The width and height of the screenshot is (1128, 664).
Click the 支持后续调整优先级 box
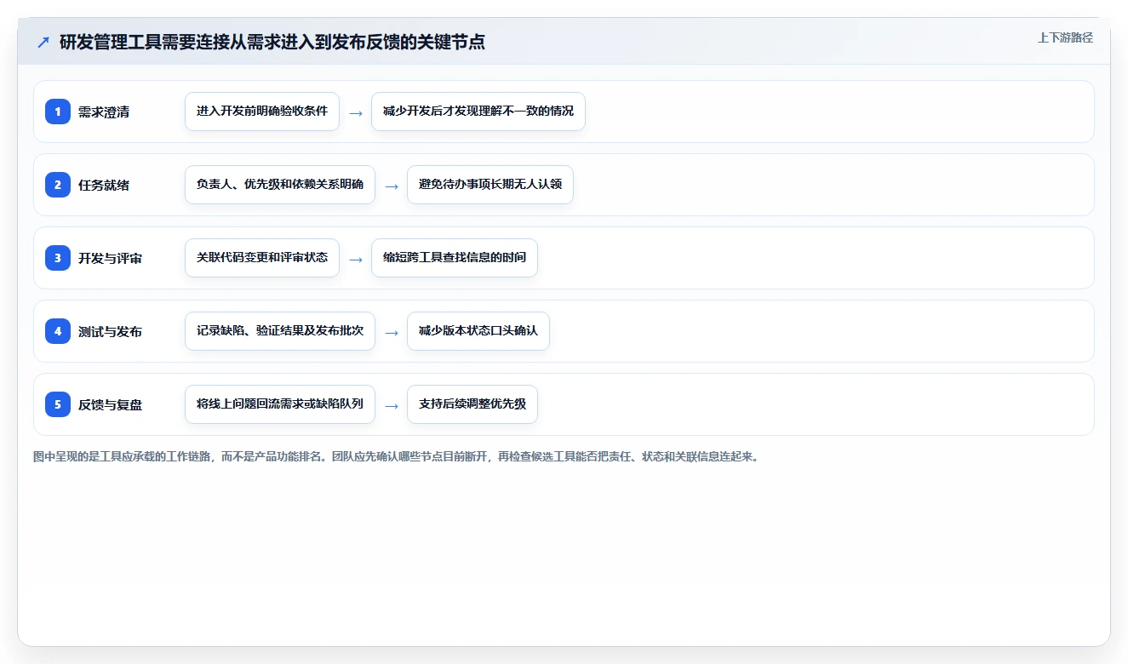[472, 404]
